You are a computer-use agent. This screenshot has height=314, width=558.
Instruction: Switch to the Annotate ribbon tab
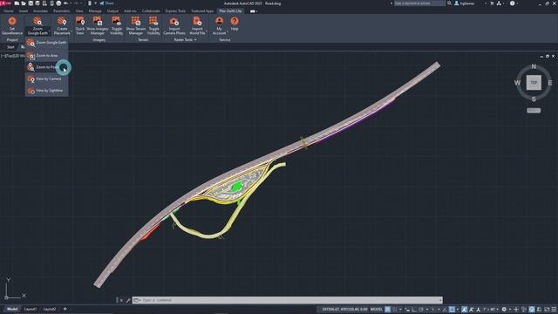pyautogui.click(x=40, y=11)
